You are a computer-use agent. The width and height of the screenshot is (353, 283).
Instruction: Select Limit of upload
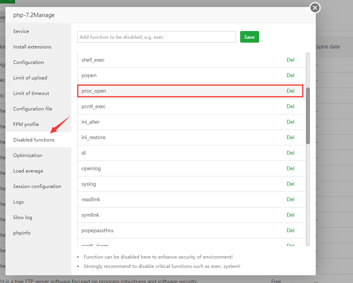(x=30, y=78)
